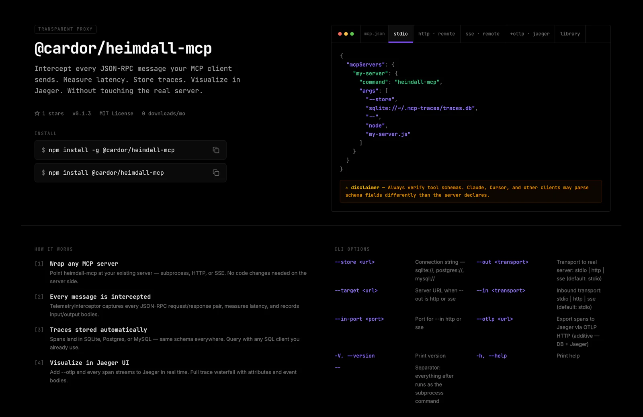Click the green window dot
Viewport: 643px width, 417px height.
[352, 34]
